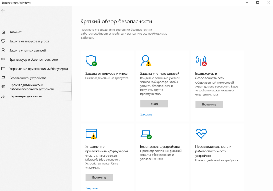The height and width of the screenshot is (191, 273).
Task: Click the shield with green check tile icon
Action: click(x=91, y=61)
